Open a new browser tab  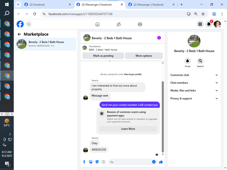(182, 5)
